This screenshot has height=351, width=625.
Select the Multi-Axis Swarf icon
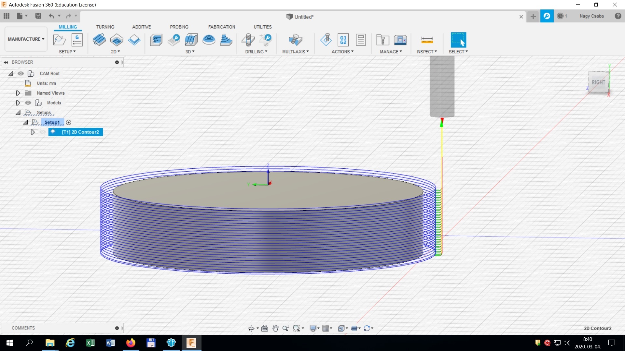(x=296, y=40)
